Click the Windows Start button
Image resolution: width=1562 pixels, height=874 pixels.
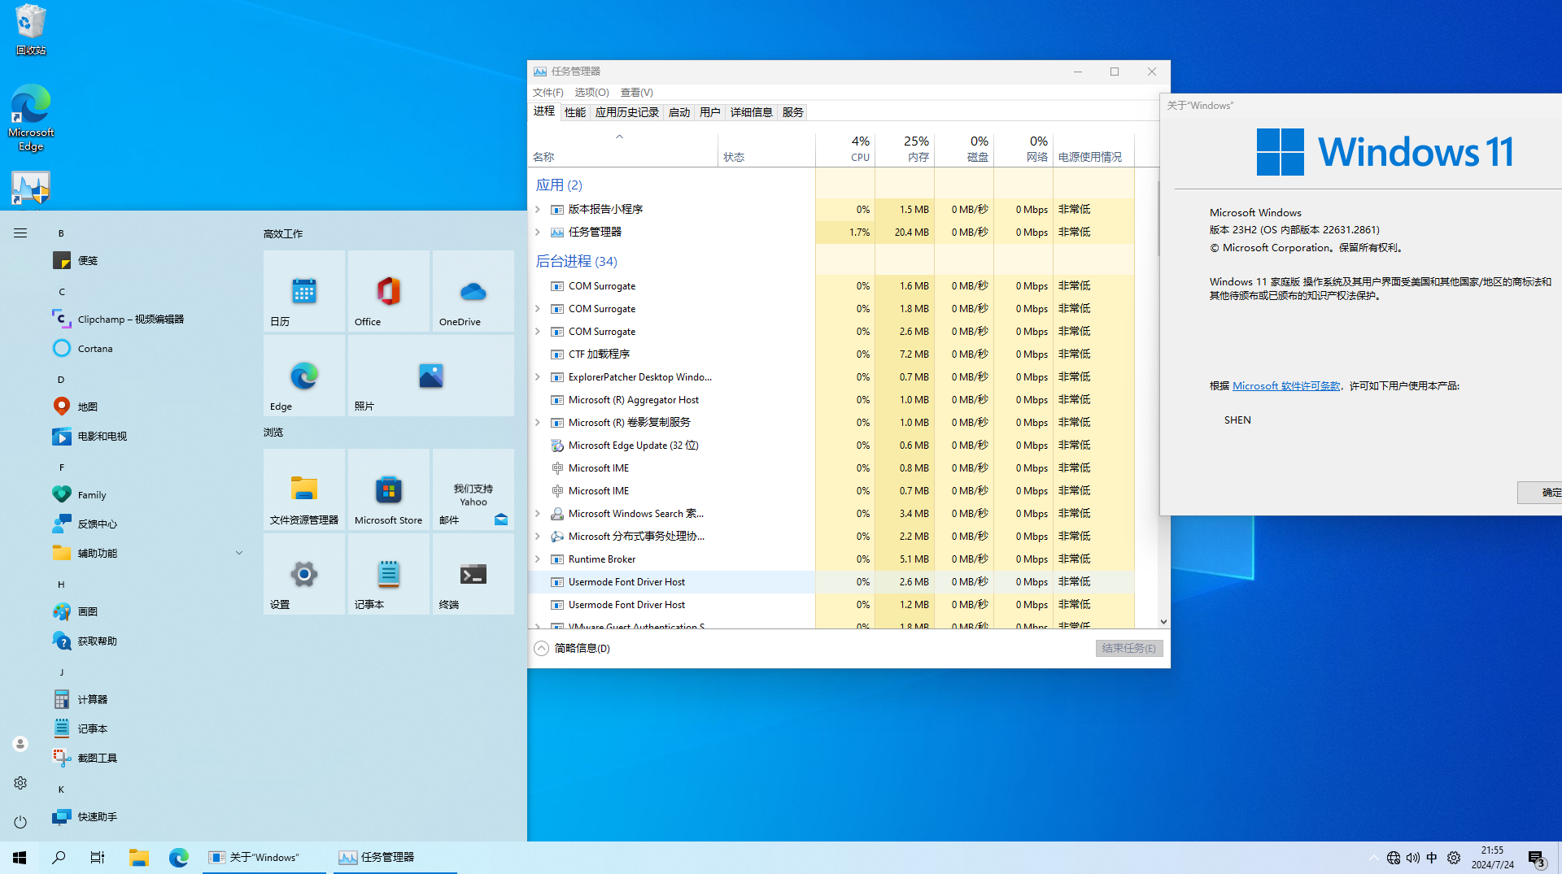(20, 858)
